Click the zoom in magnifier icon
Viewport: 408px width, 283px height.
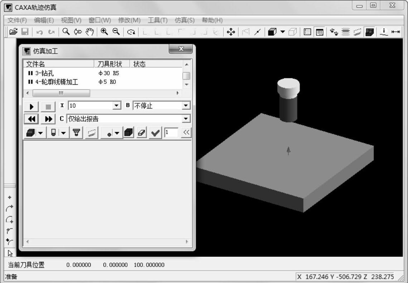104,32
